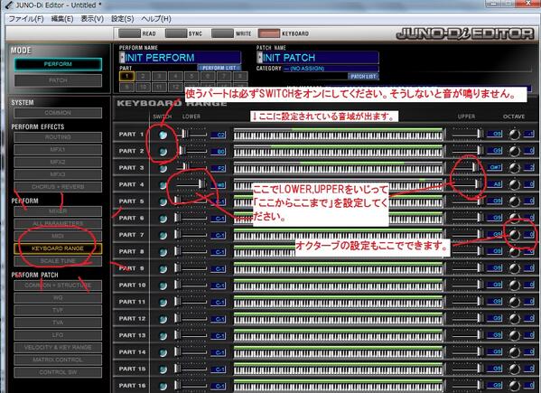Viewport: 541px width, 393px height.
Task: Toggle the PART 2 switch
Action: point(163,152)
